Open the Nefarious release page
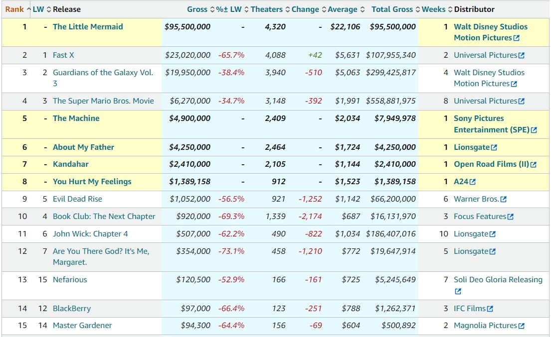The height and width of the screenshot is (337, 552). 70,279
